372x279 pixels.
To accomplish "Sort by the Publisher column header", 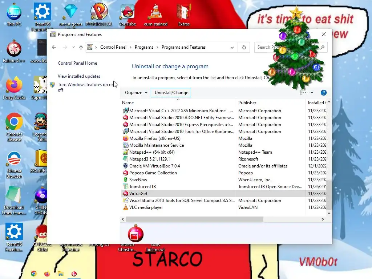I will tap(271, 103).
